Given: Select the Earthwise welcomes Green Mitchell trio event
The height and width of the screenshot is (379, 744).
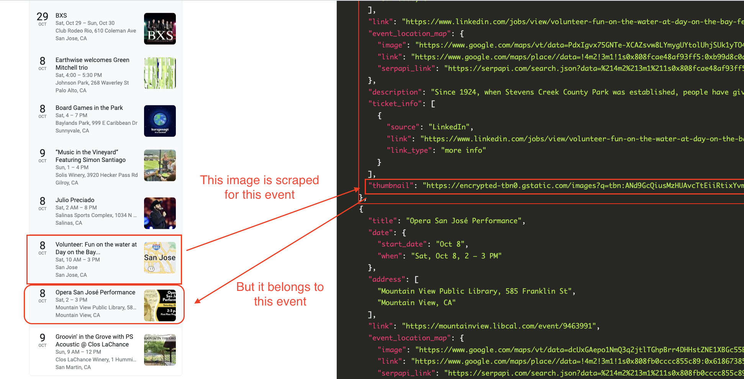Looking at the screenshot, I should point(92,64).
